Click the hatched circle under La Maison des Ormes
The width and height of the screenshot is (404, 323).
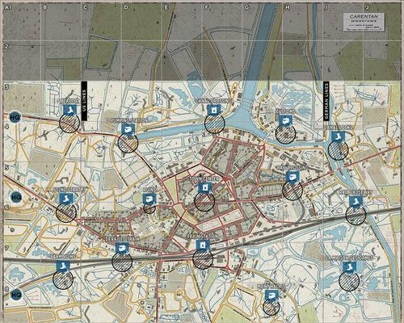coord(349,281)
